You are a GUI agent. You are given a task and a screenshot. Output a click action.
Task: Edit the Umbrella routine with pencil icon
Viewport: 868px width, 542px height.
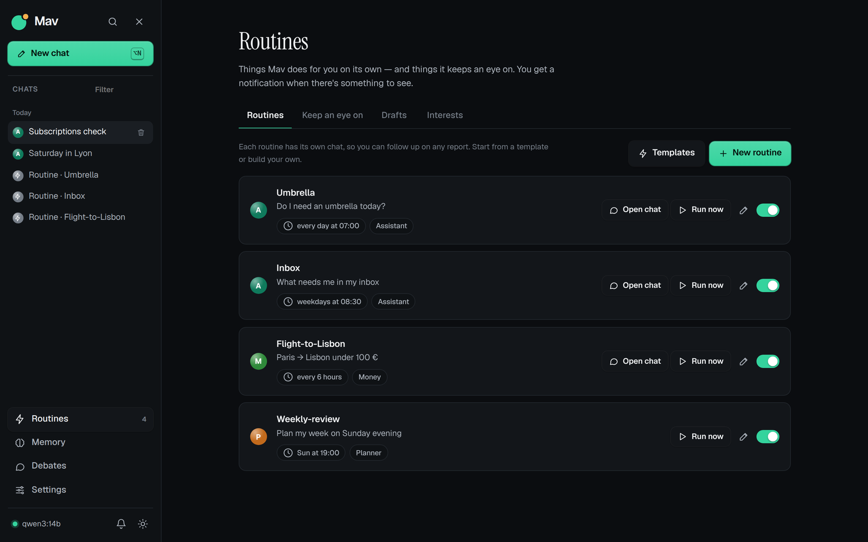[x=744, y=210]
